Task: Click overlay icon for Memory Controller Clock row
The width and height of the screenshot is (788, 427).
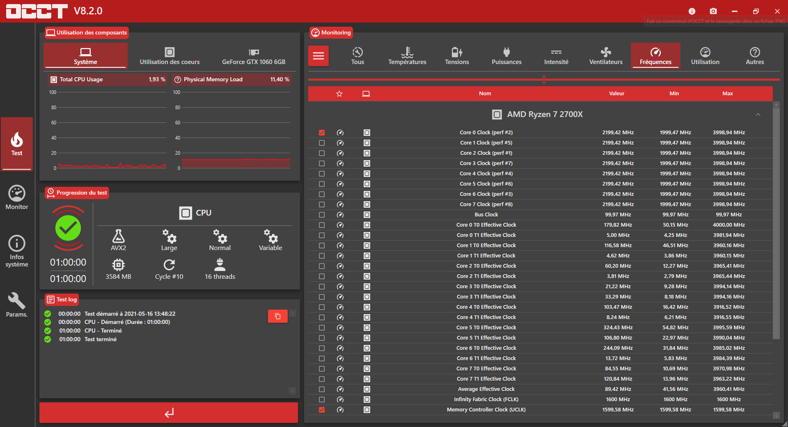Action: pyautogui.click(x=367, y=410)
